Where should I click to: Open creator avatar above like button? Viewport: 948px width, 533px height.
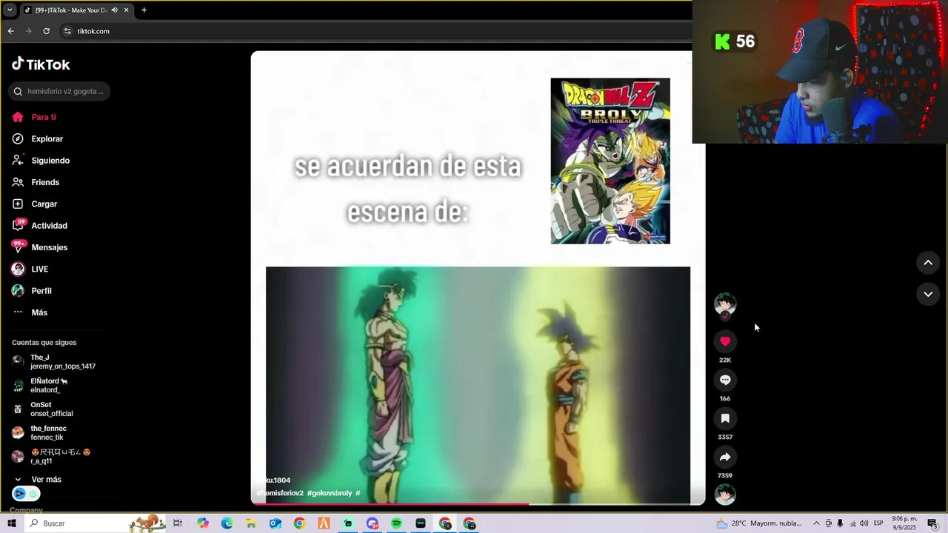tap(725, 304)
